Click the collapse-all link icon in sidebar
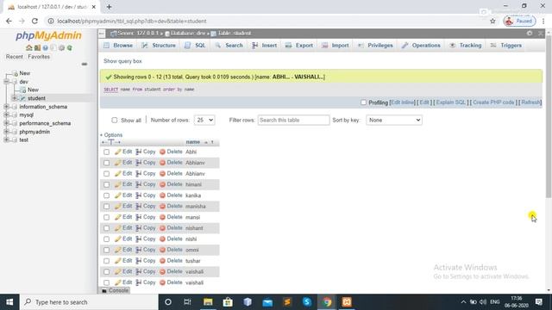 85,64
